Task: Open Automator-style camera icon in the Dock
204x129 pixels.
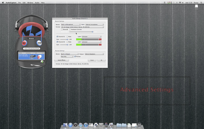Action: pyautogui.click(x=96, y=125)
